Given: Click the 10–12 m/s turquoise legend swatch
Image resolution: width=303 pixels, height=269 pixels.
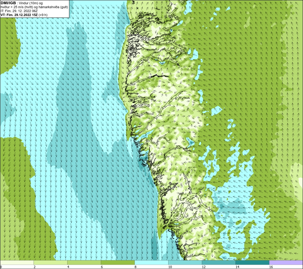Looking at the screenshot, I should click(185, 262).
